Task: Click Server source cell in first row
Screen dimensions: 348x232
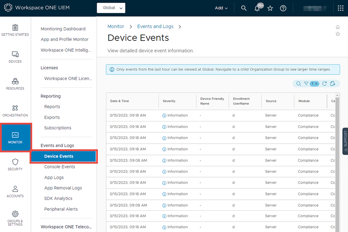Action: click(x=271, y=115)
